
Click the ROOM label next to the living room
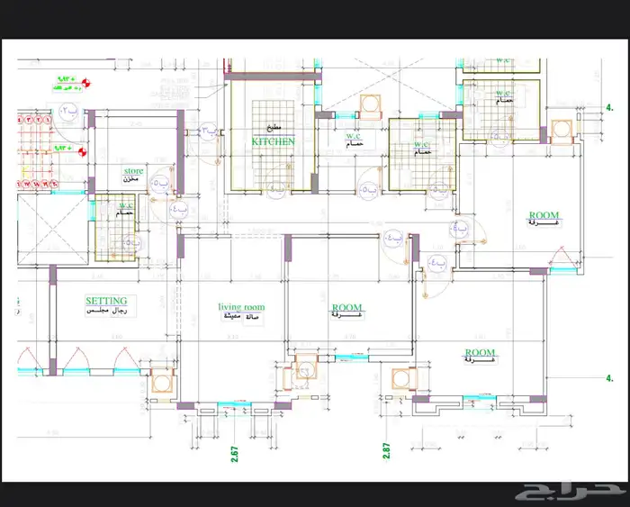tap(346, 308)
